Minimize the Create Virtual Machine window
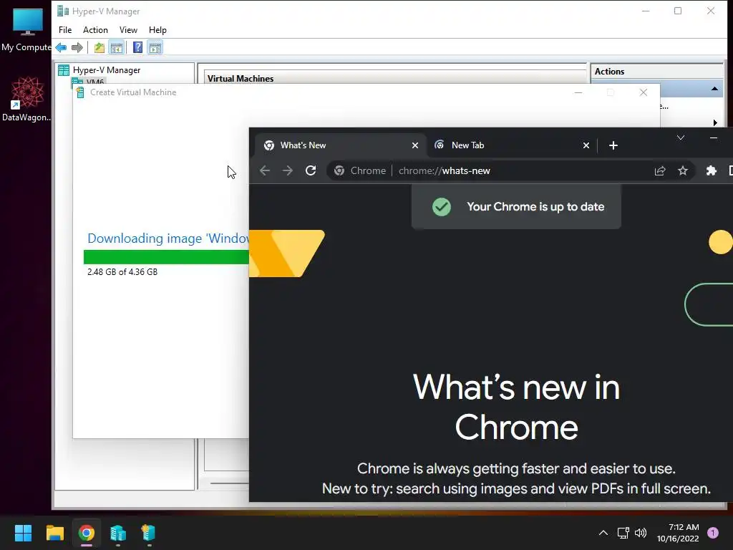The height and width of the screenshot is (550, 733). pyautogui.click(x=578, y=92)
